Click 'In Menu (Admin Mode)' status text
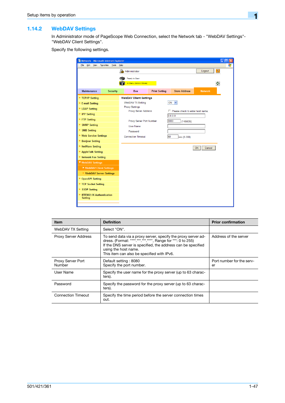The width and height of the screenshot is (285, 403). pyautogui.click(x=137, y=84)
